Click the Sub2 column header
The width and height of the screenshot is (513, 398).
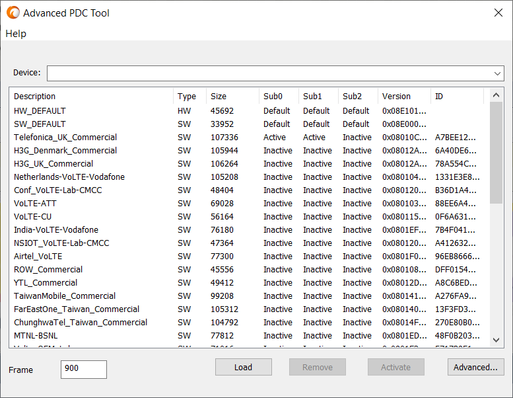coord(358,97)
